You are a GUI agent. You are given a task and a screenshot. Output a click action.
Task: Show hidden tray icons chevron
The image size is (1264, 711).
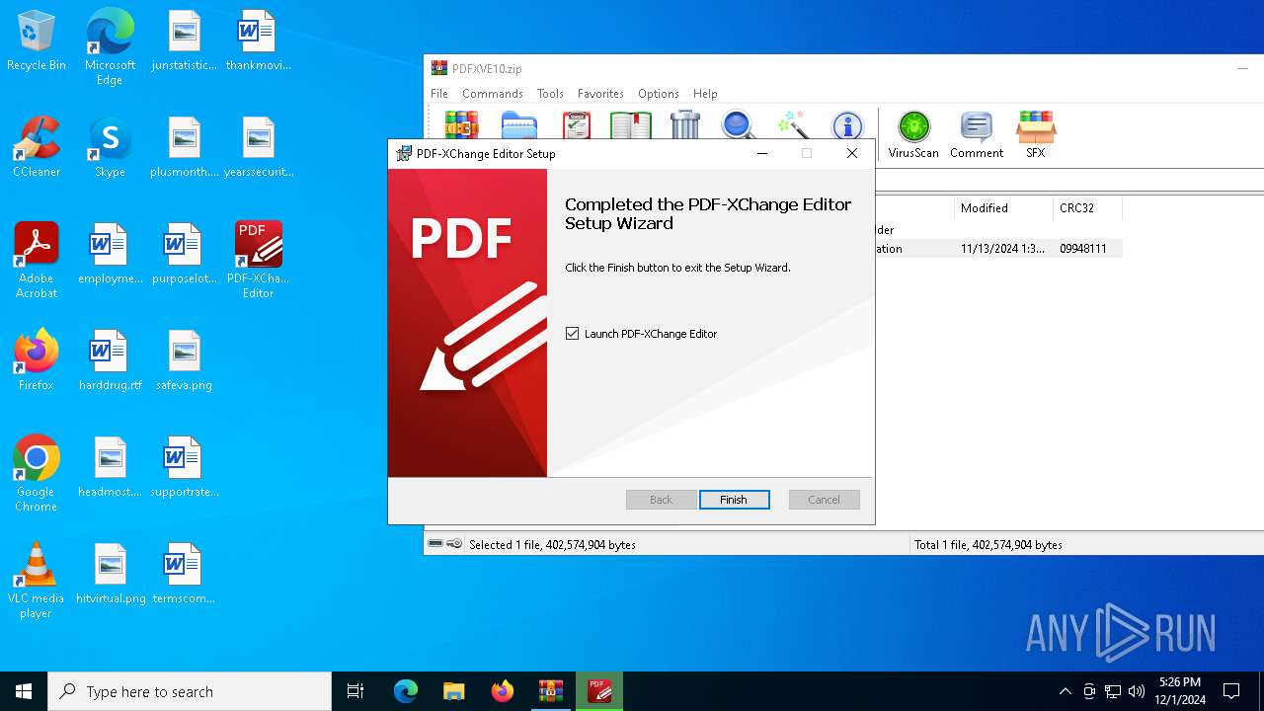click(x=1065, y=691)
